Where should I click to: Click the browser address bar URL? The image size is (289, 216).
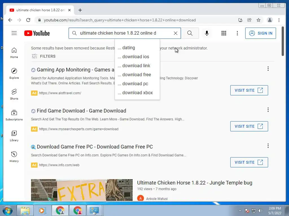click(x=120, y=20)
